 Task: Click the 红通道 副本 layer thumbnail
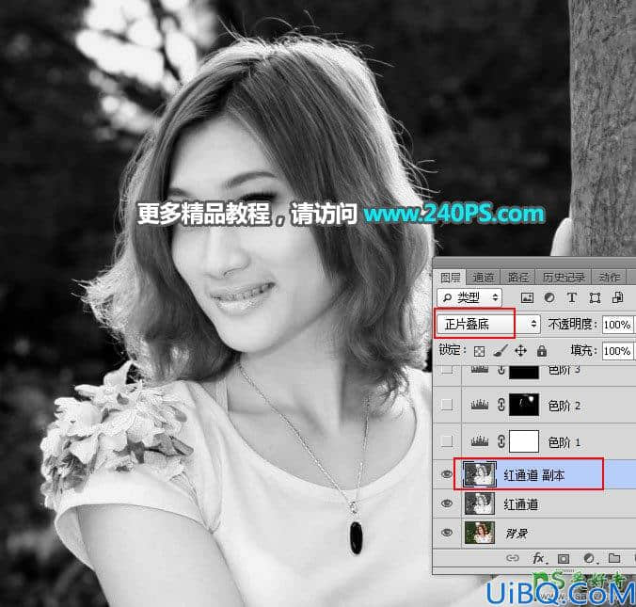tap(480, 474)
